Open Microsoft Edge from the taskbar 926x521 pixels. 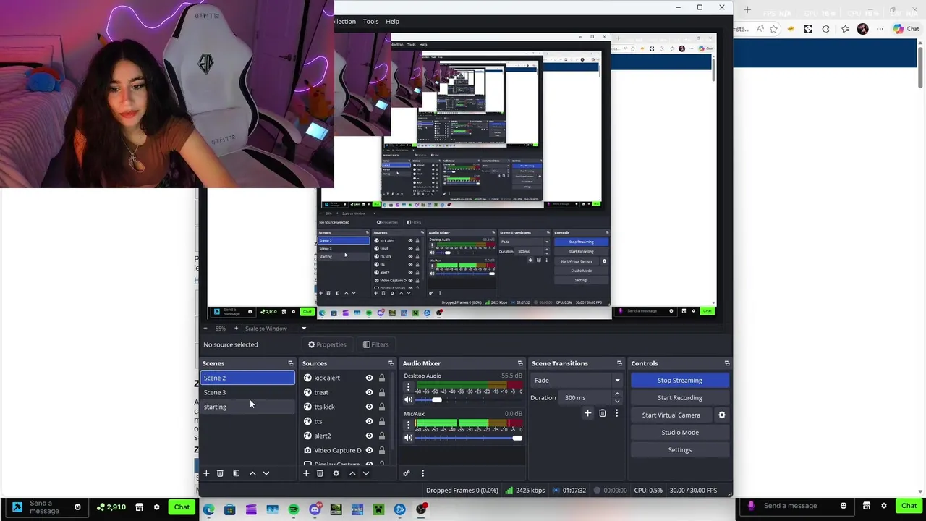[208, 509]
